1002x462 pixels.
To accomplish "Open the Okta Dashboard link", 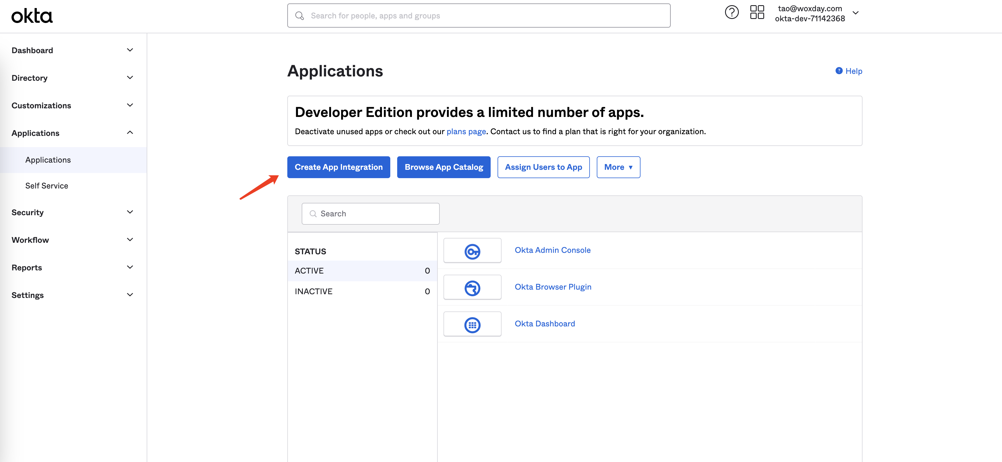I will (544, 324).
